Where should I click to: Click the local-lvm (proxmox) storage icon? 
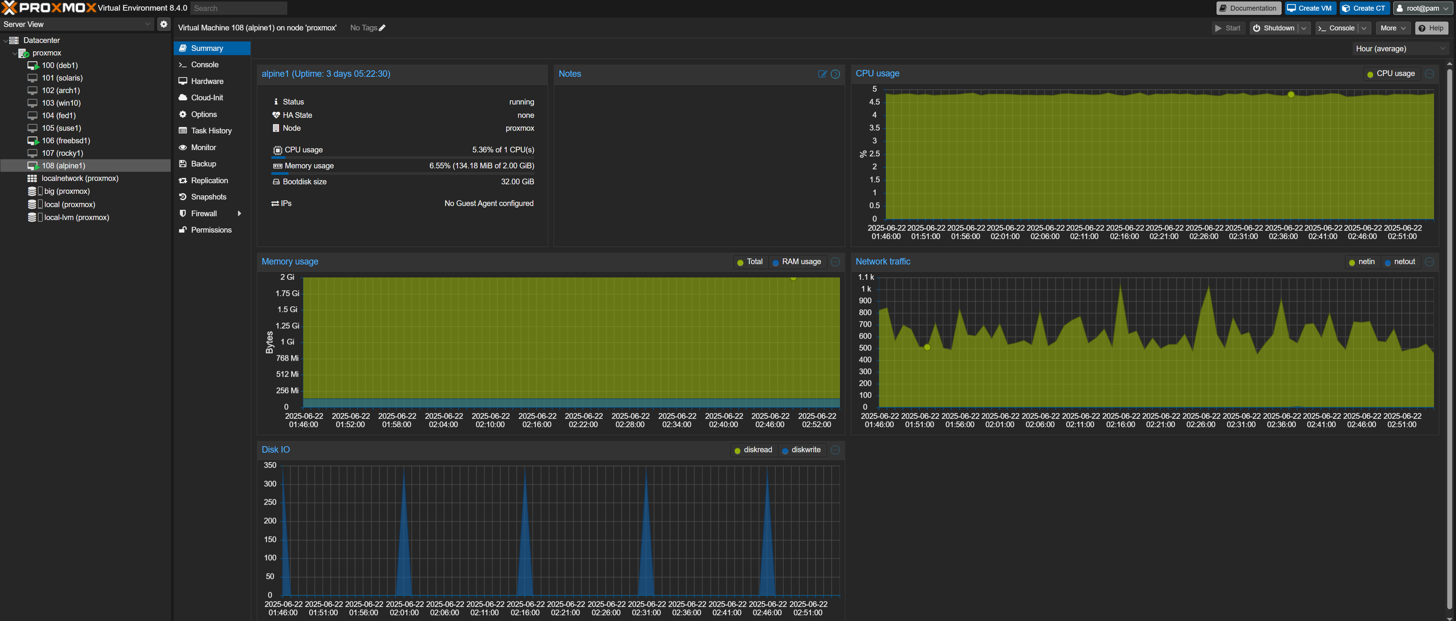[32, 217]
